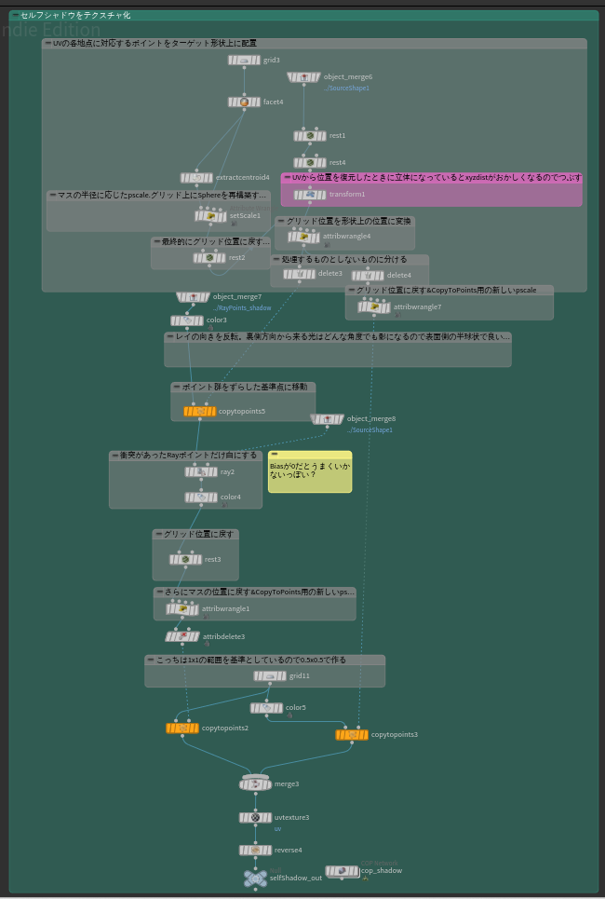Toggle the display flag on cop_shadow
Viewport: 605px width, 899px height.
[356, 871]
